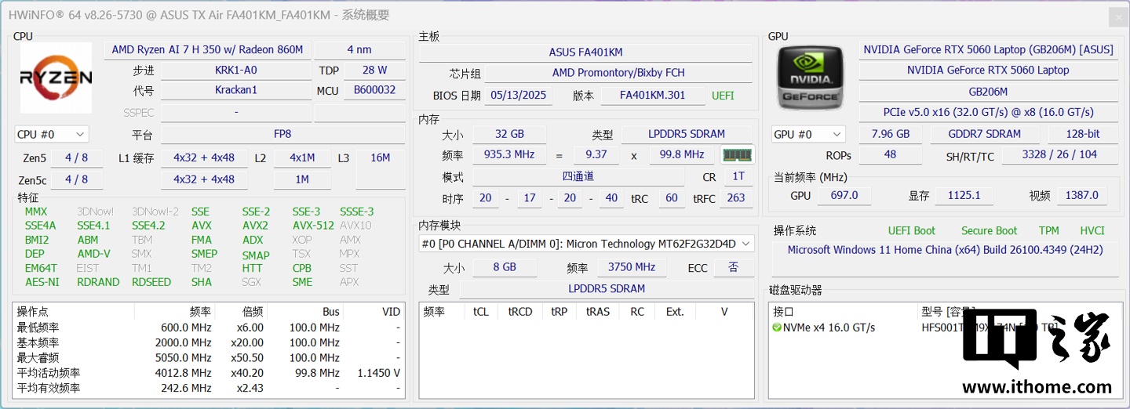Click the IT Home watermark logo

[1036, 353]
